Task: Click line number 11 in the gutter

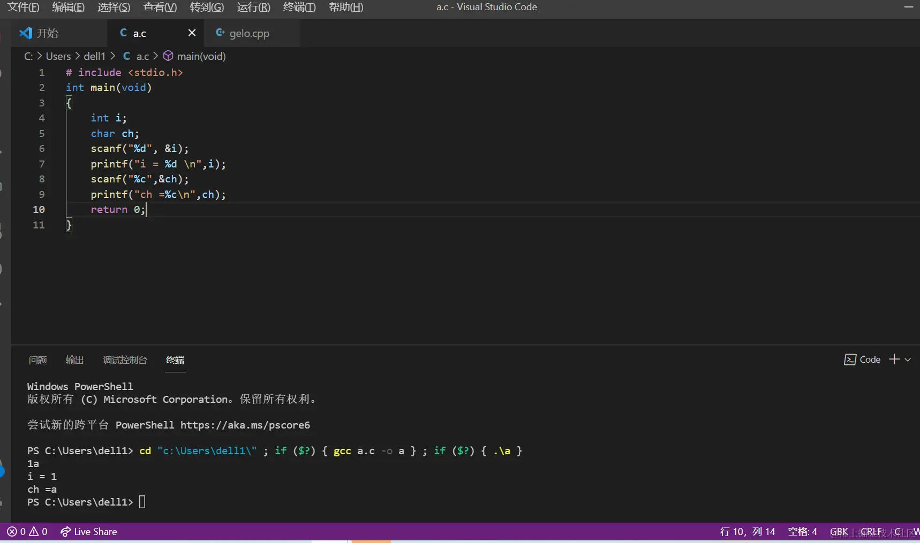Action: (39, 225)
